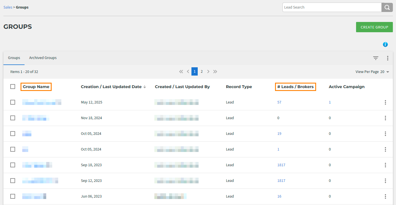
Task: Open actions menu for Nov 18, 2024 row
Action: (385, 118)
